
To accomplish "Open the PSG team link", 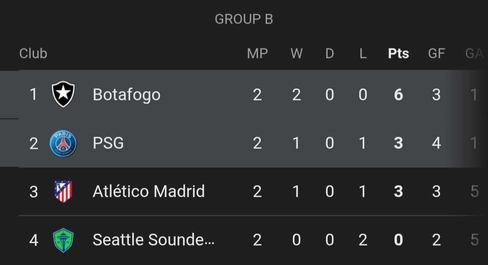I will tap(108, 143).
